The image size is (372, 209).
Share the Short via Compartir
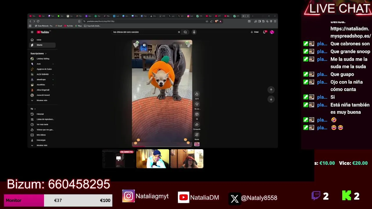tap(197, 125)
